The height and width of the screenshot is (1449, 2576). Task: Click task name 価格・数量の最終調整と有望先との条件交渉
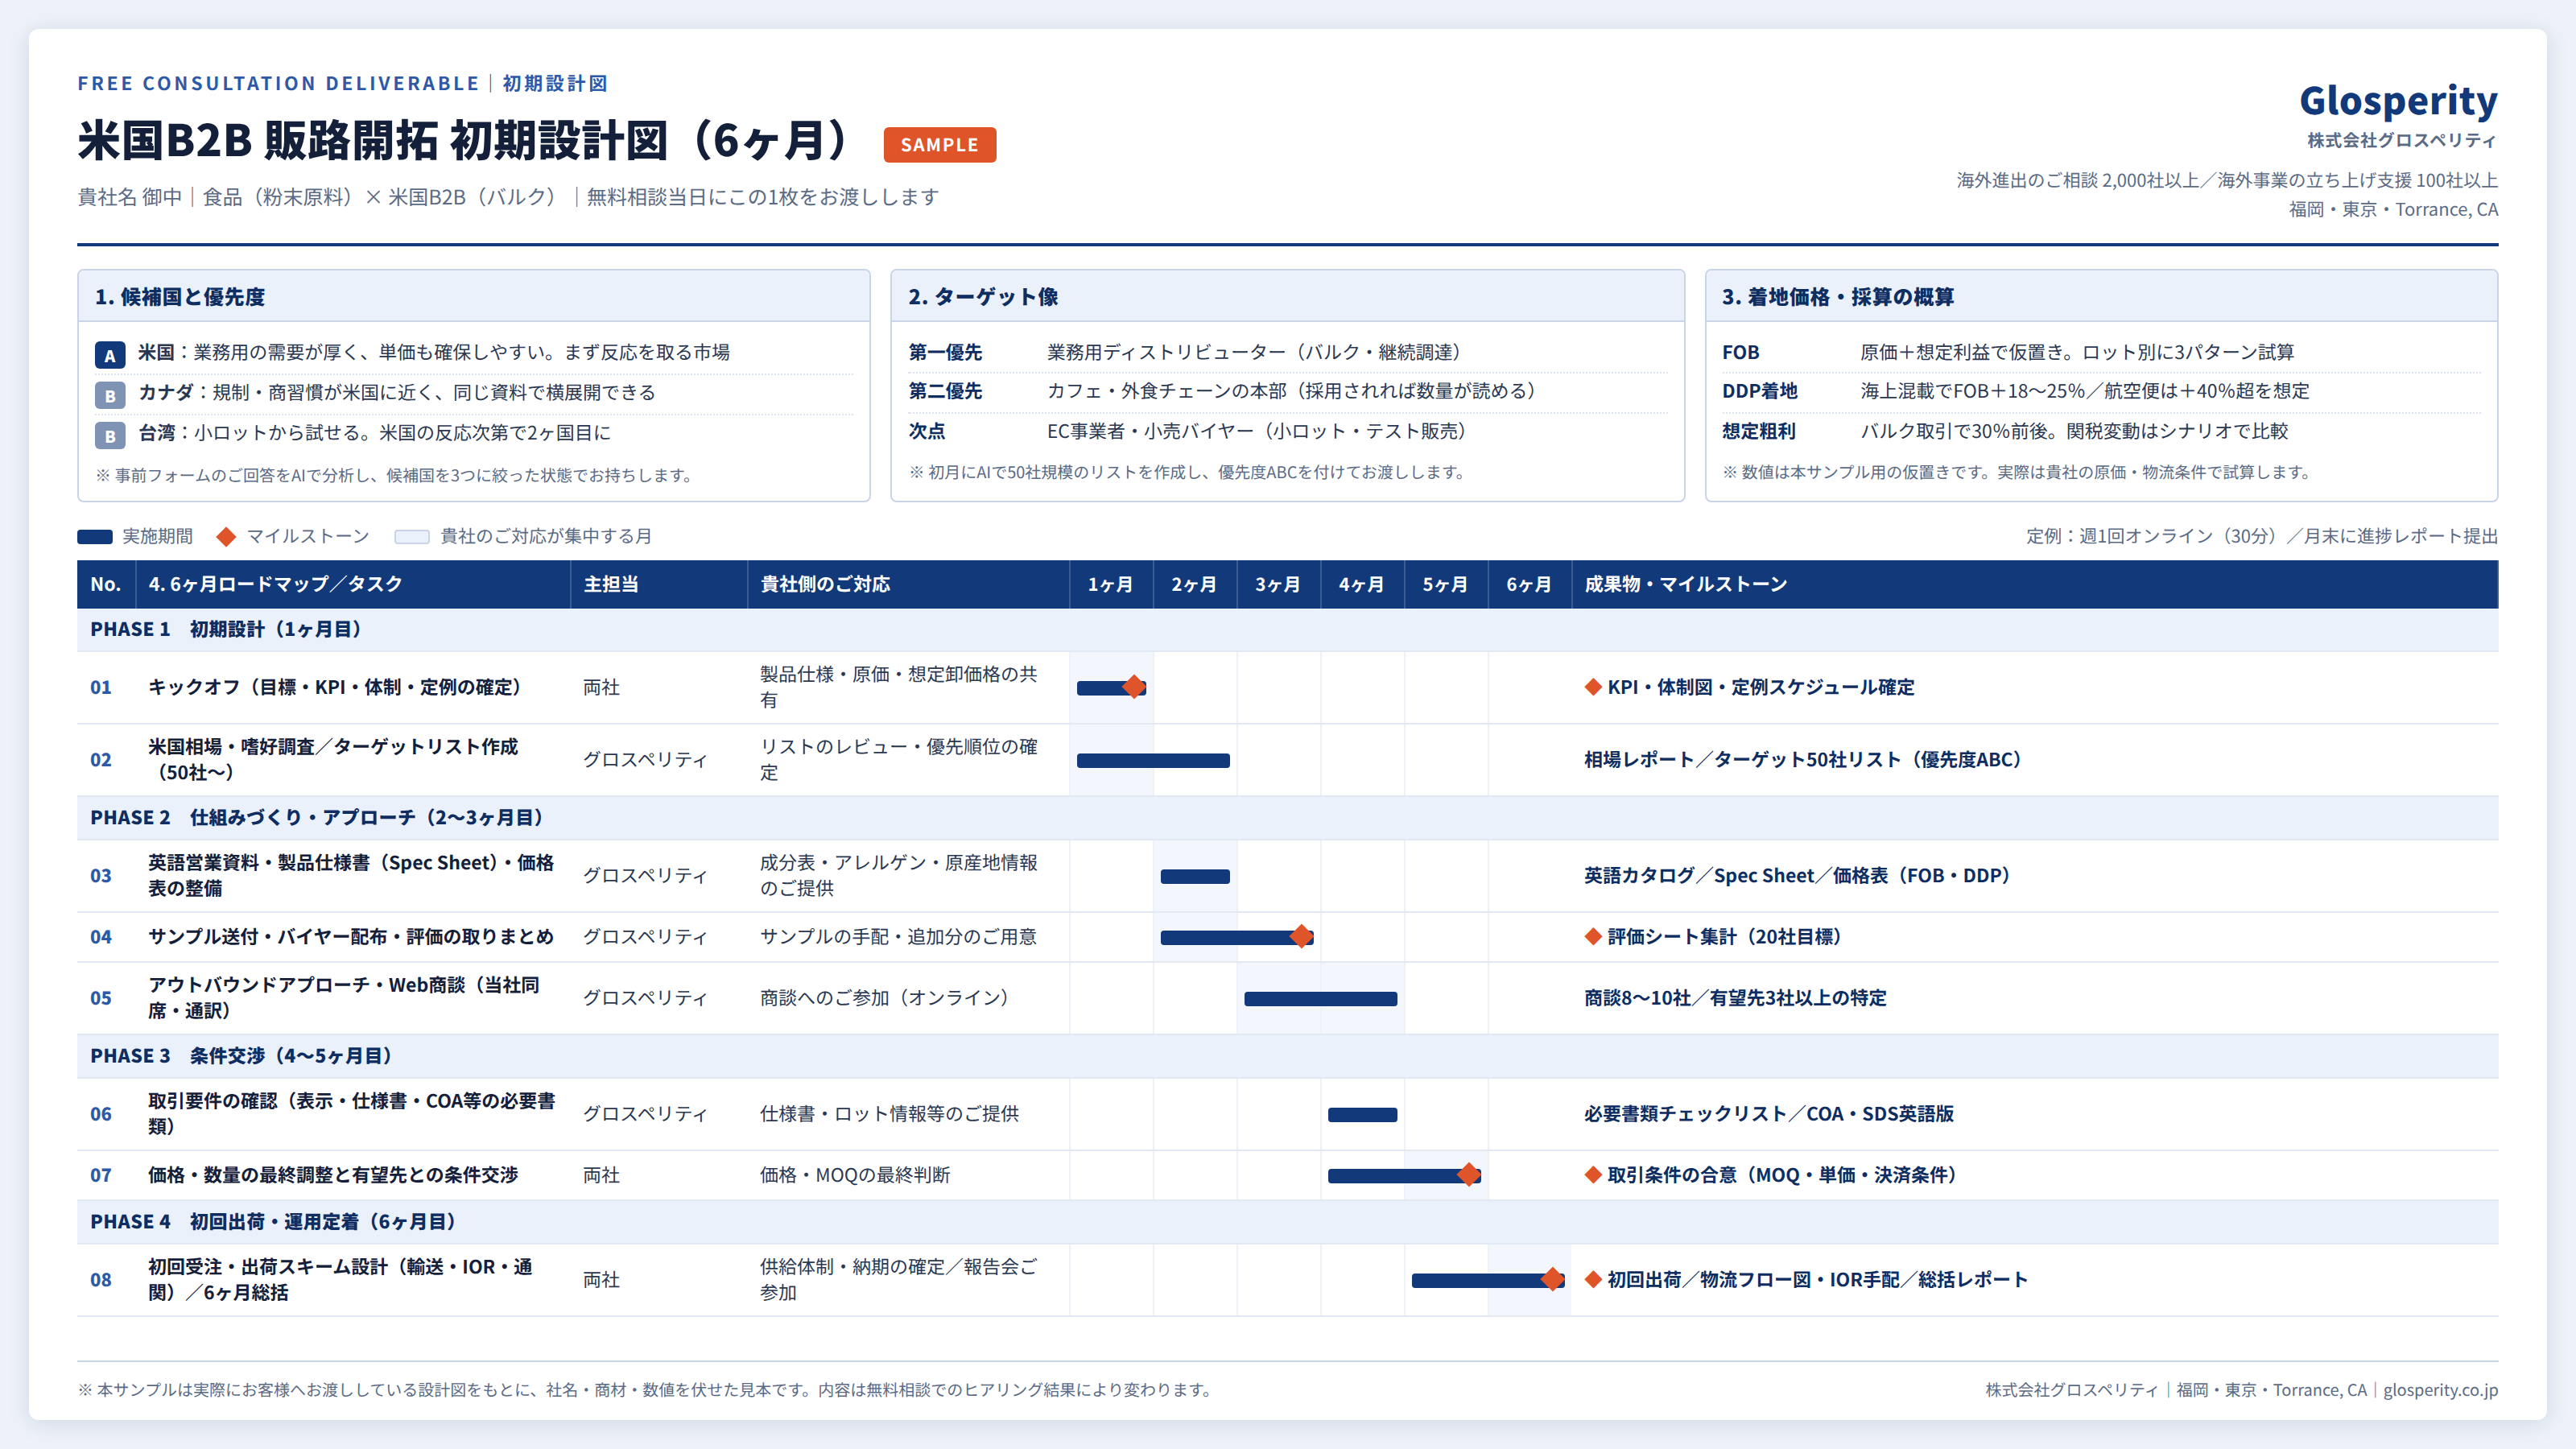pyautogui.click(x=333, y=1175)
